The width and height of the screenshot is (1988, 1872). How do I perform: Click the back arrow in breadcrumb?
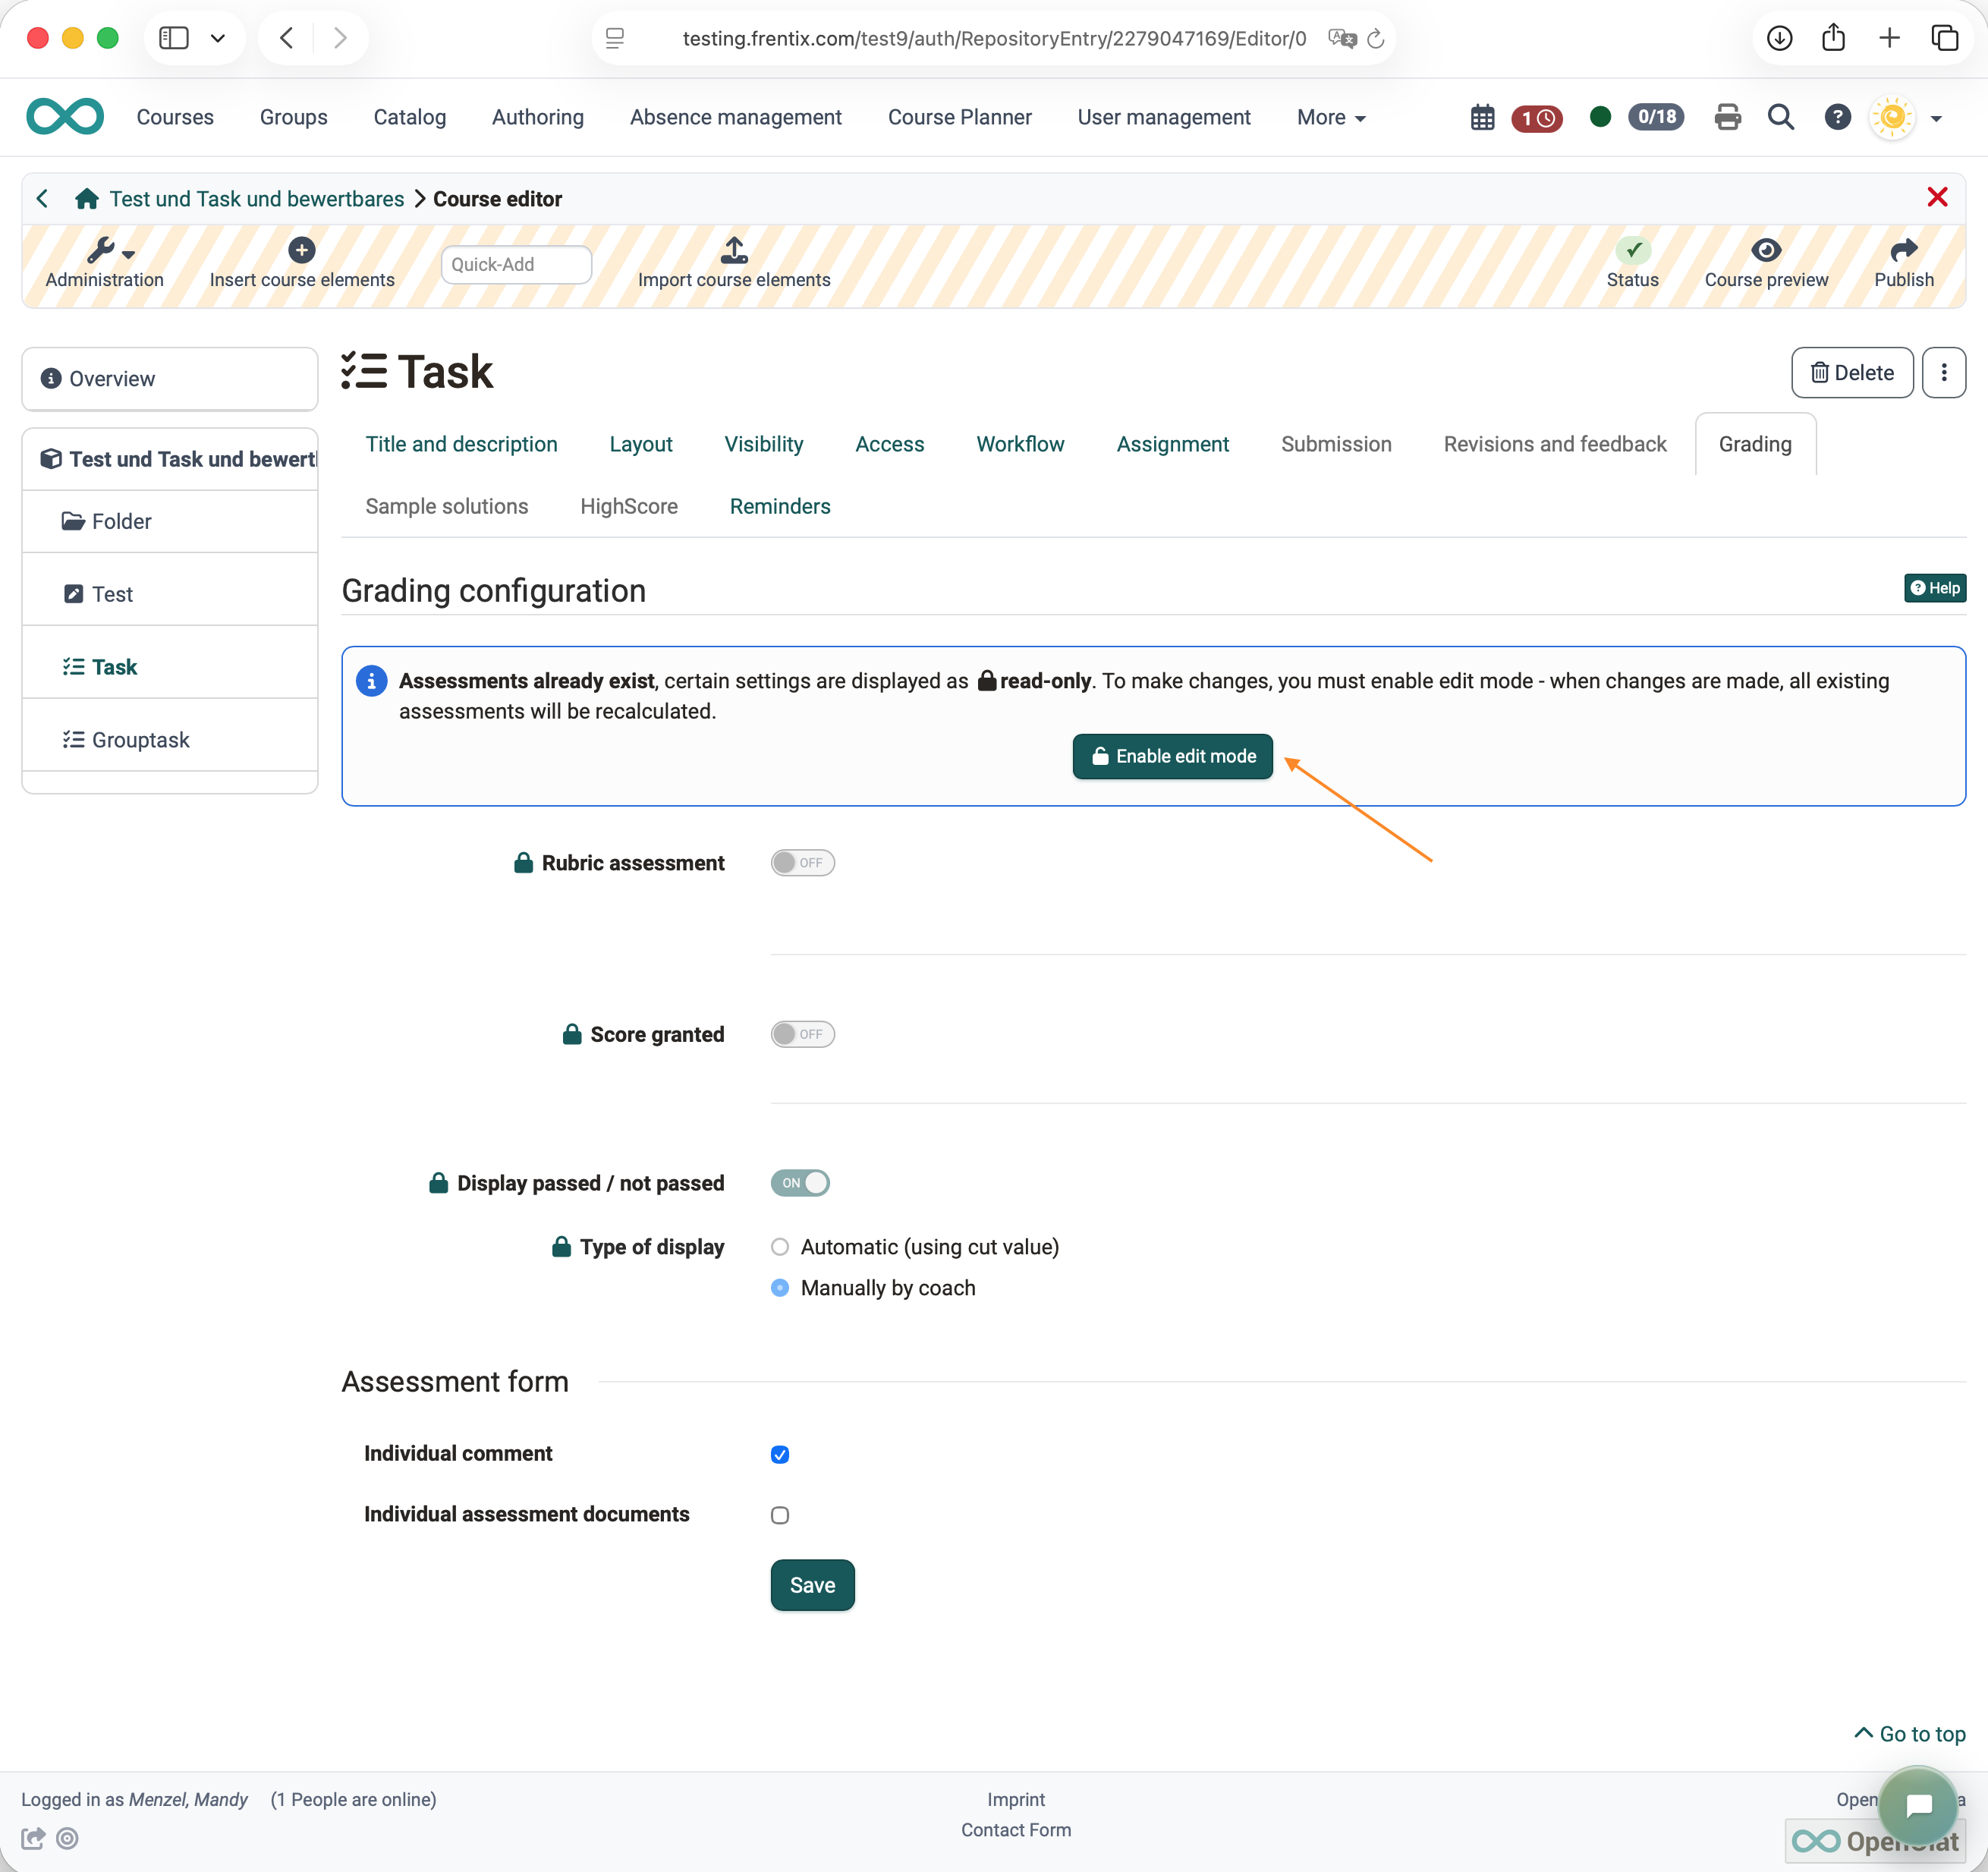[42, 199]
